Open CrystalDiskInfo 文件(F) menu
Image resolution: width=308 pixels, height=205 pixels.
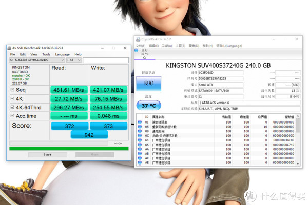[x=141, y=46]
